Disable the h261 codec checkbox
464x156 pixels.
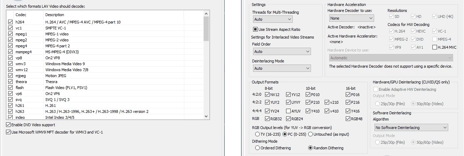coord(10,106)
